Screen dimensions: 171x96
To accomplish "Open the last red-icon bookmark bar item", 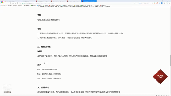I will 103,5.
